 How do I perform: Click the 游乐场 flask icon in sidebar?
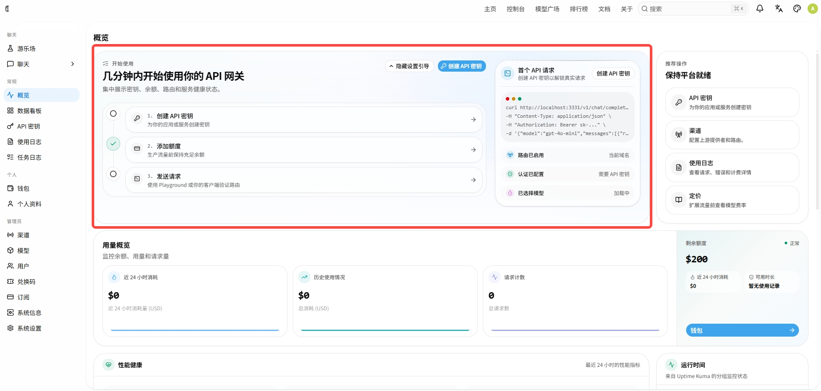tap(10, 48)
